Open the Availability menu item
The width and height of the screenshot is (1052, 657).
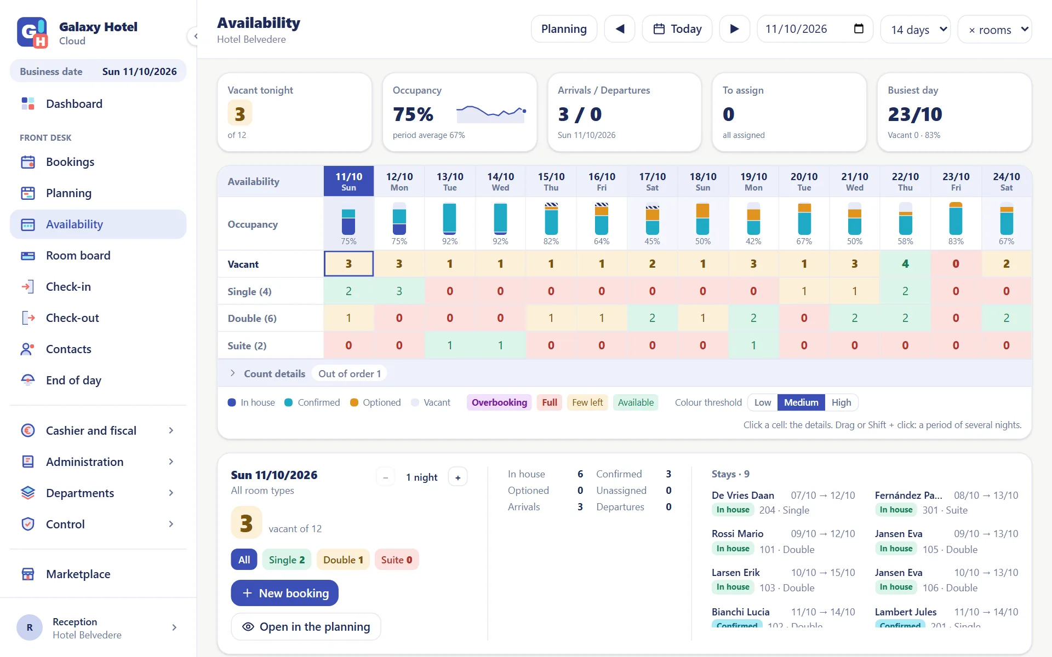point(98,224)
